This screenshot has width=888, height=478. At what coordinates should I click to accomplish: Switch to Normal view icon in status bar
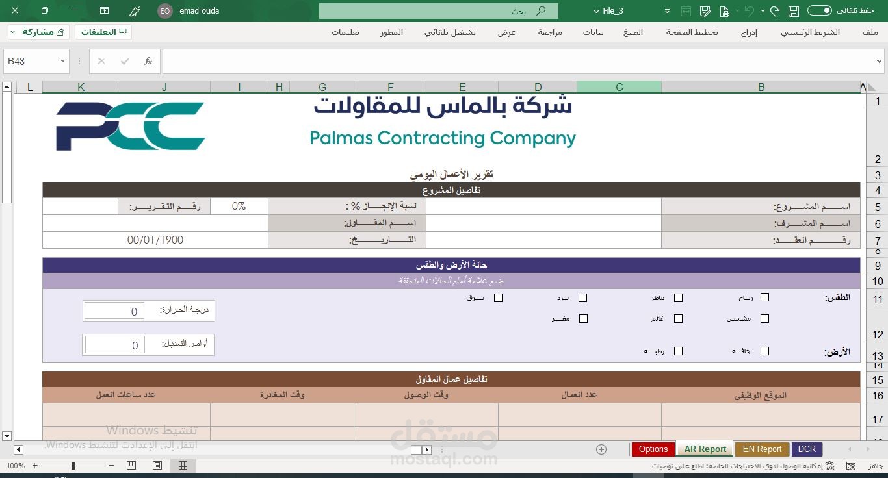183,466
